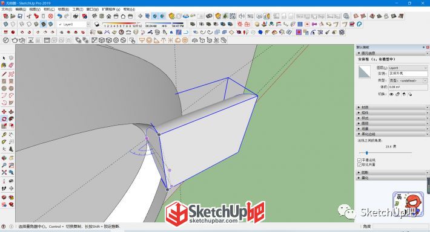Toggle the hidden eye icon in Entity Info
The height and width of the screenshot is (232, 430).
pyautogui.click(x=391, y=94)
